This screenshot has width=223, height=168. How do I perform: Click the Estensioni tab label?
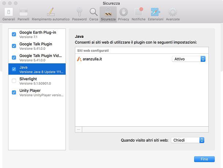(x=156, y=19)
